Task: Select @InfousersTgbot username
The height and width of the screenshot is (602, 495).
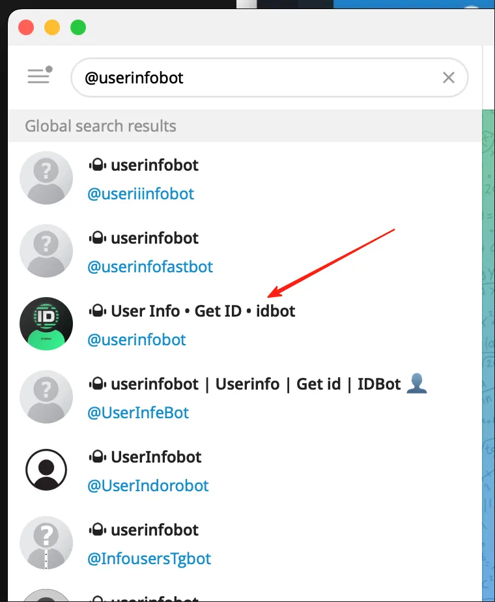Action: [149, 559]
